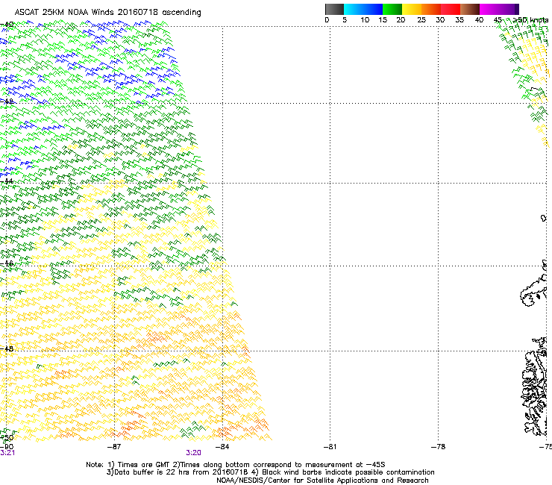Click the '0' label under the color bar
Viewport: 552px width, 485px height.
click(x=327, y=20)
